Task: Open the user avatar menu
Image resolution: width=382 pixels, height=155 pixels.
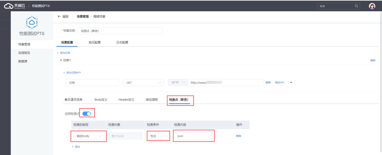Action: 372,6
